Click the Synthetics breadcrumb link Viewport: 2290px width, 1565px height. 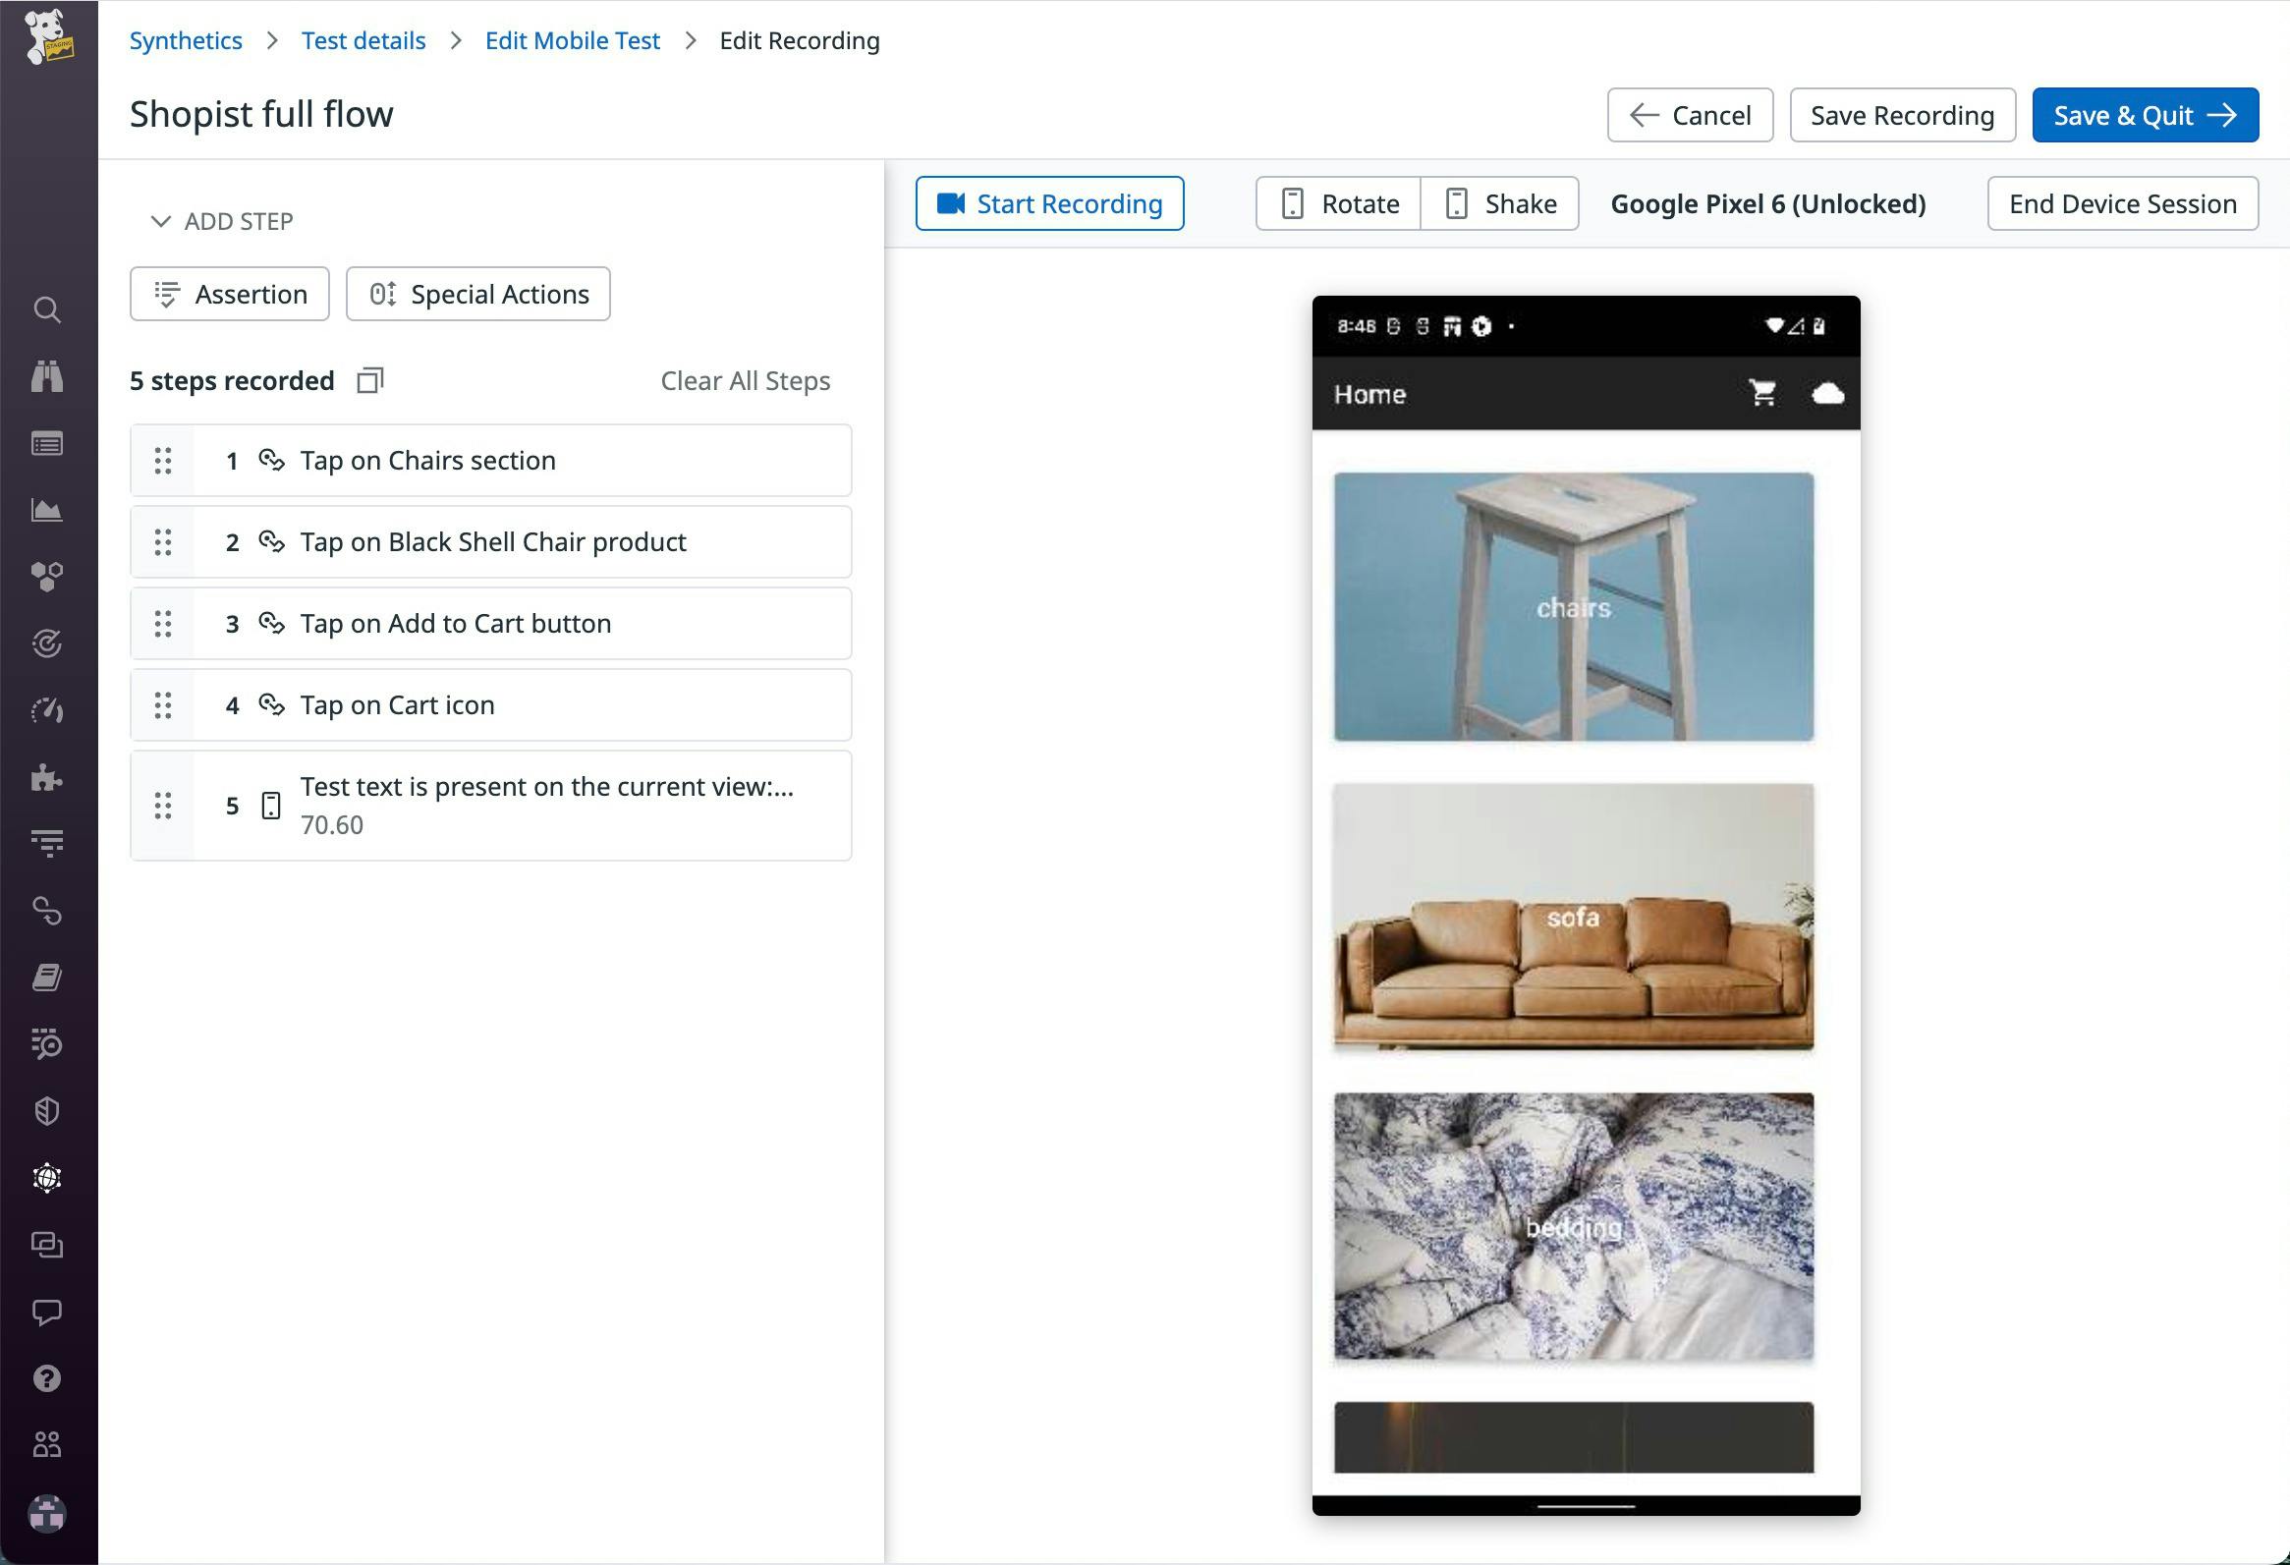coord(187,38)
